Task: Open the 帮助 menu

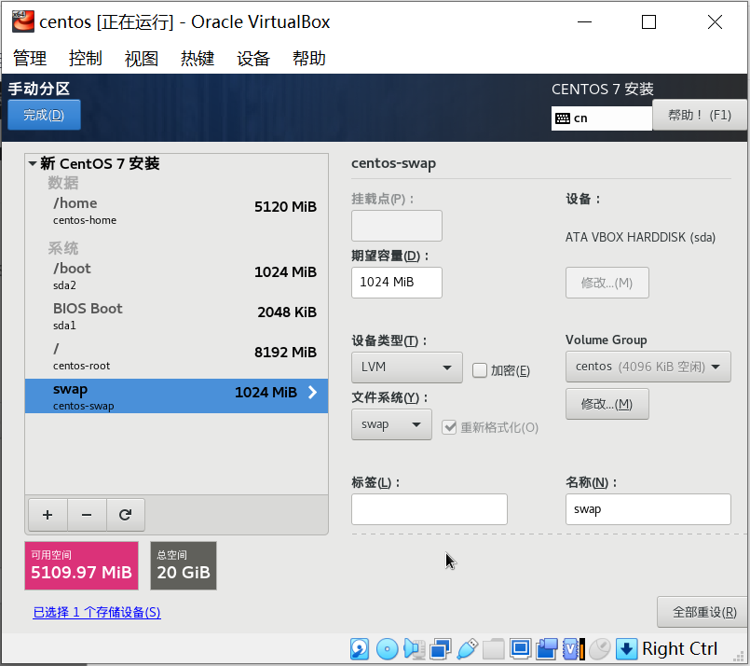Action: pos(309,59)
